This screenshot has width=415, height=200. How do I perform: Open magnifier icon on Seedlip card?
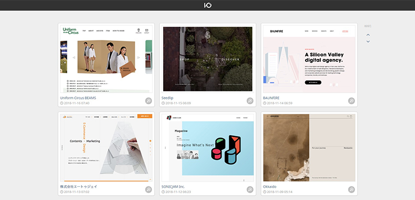pos(250,101)
